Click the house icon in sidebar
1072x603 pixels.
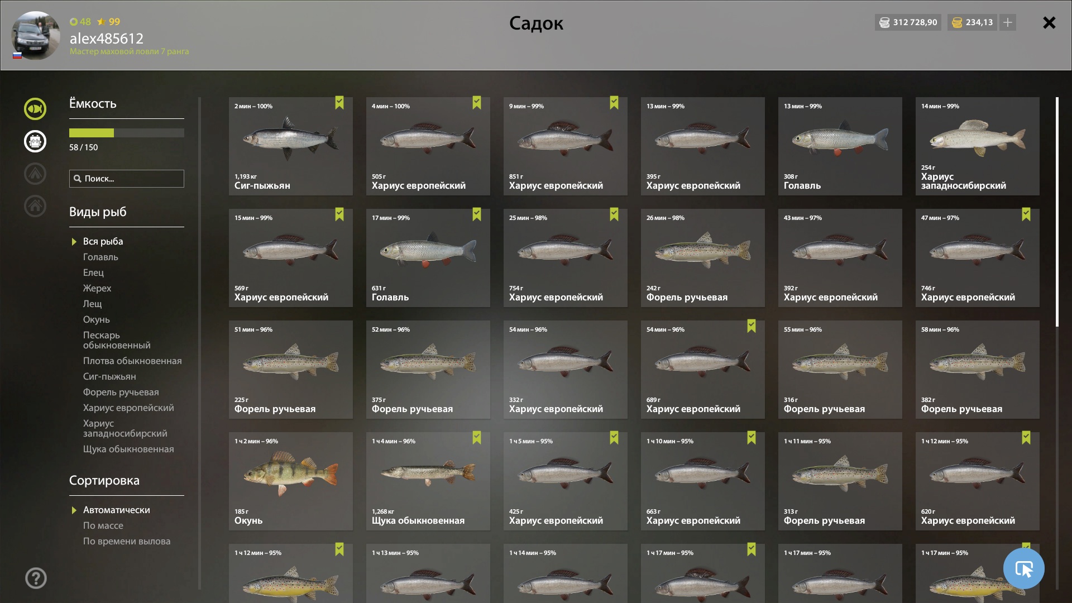point(35,206)
